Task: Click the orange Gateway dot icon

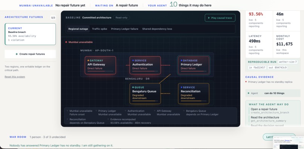Action: coord(88,60)
